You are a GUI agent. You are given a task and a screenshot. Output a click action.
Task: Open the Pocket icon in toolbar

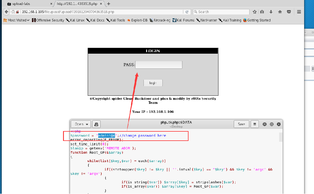pyautogui.click(x=289, y=12)
